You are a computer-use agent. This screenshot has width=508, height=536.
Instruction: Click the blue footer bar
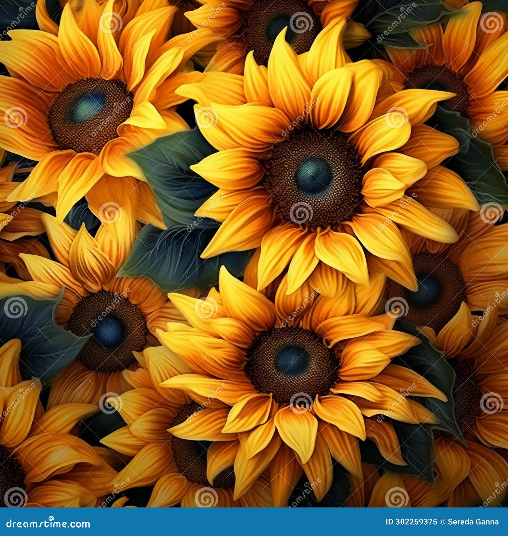pos(254,522)
